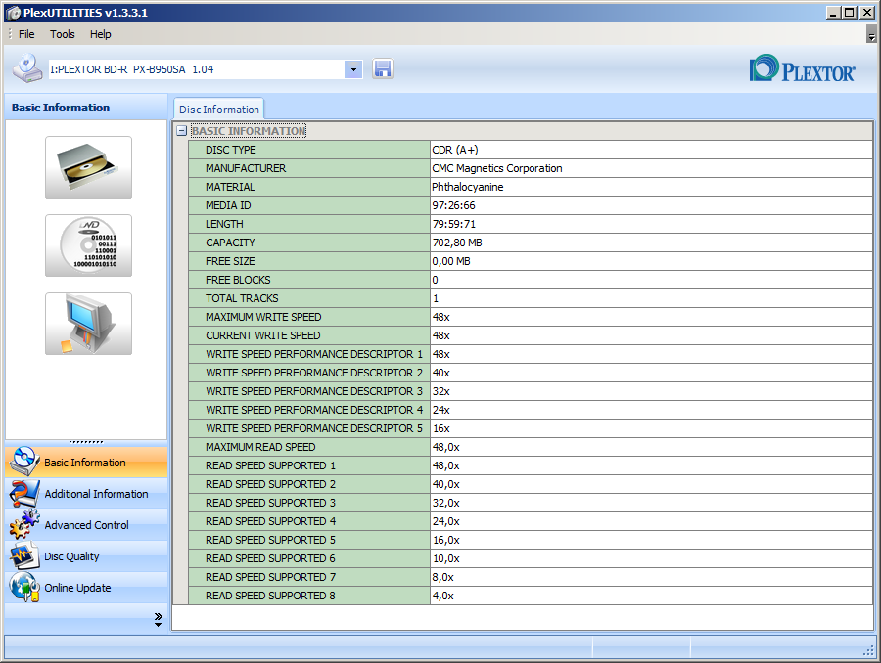Click the MEDIA ID value 97:26:66
This screenshot has height=663, width=881.
(453, 205)
